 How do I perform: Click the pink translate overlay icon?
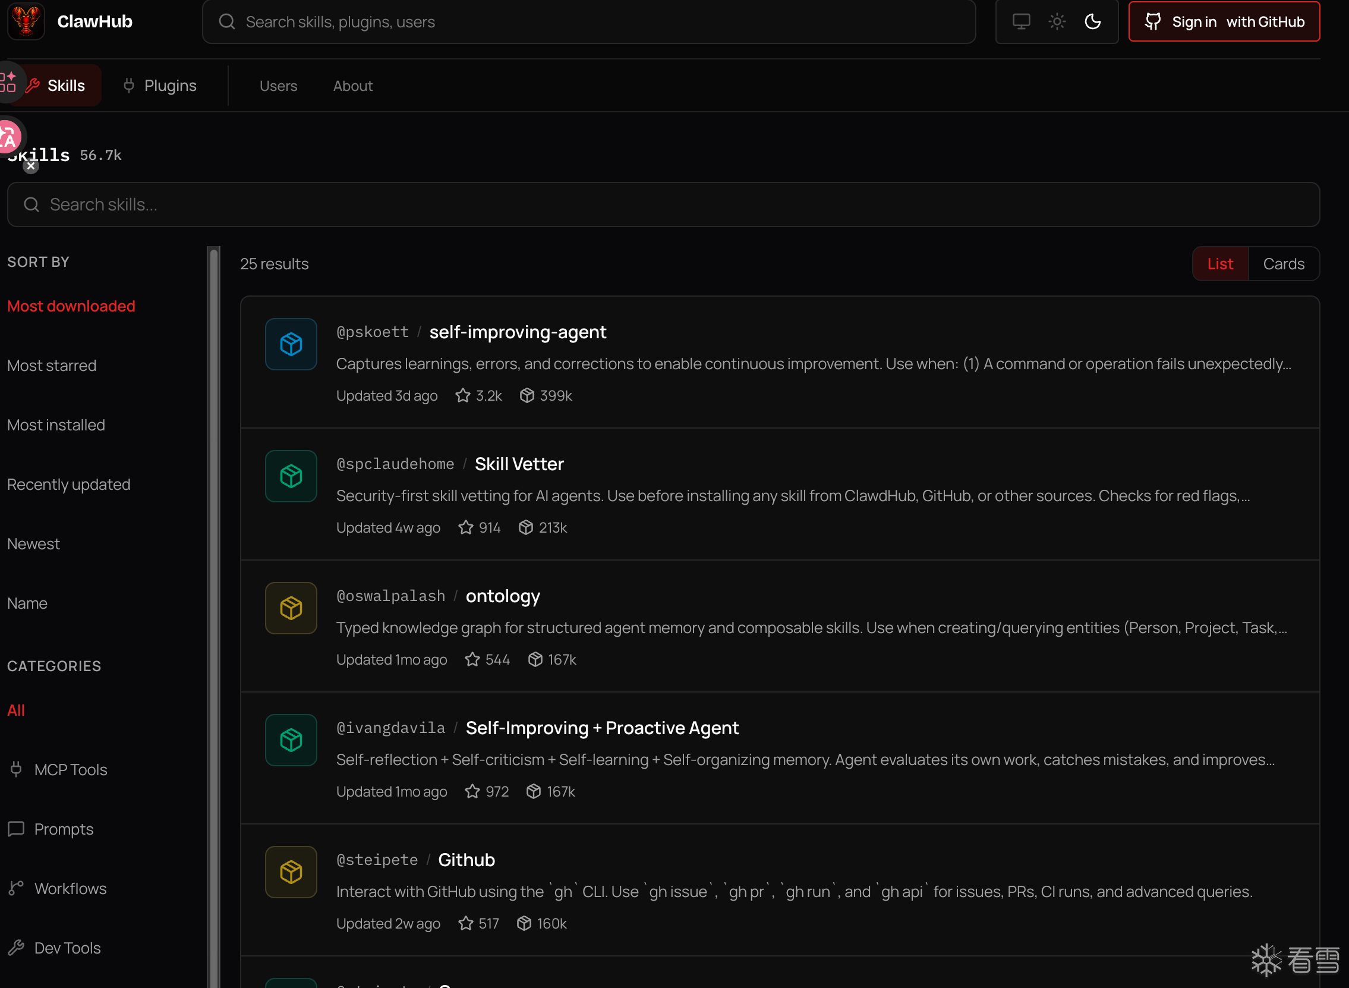[x=10, y=136]
